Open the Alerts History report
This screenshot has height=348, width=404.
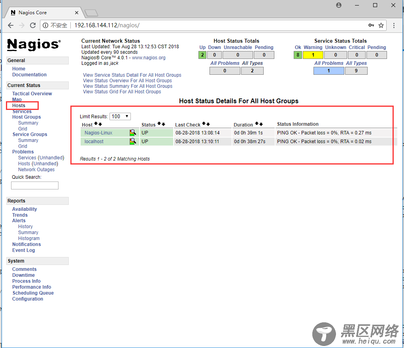[x=25, y=226]
